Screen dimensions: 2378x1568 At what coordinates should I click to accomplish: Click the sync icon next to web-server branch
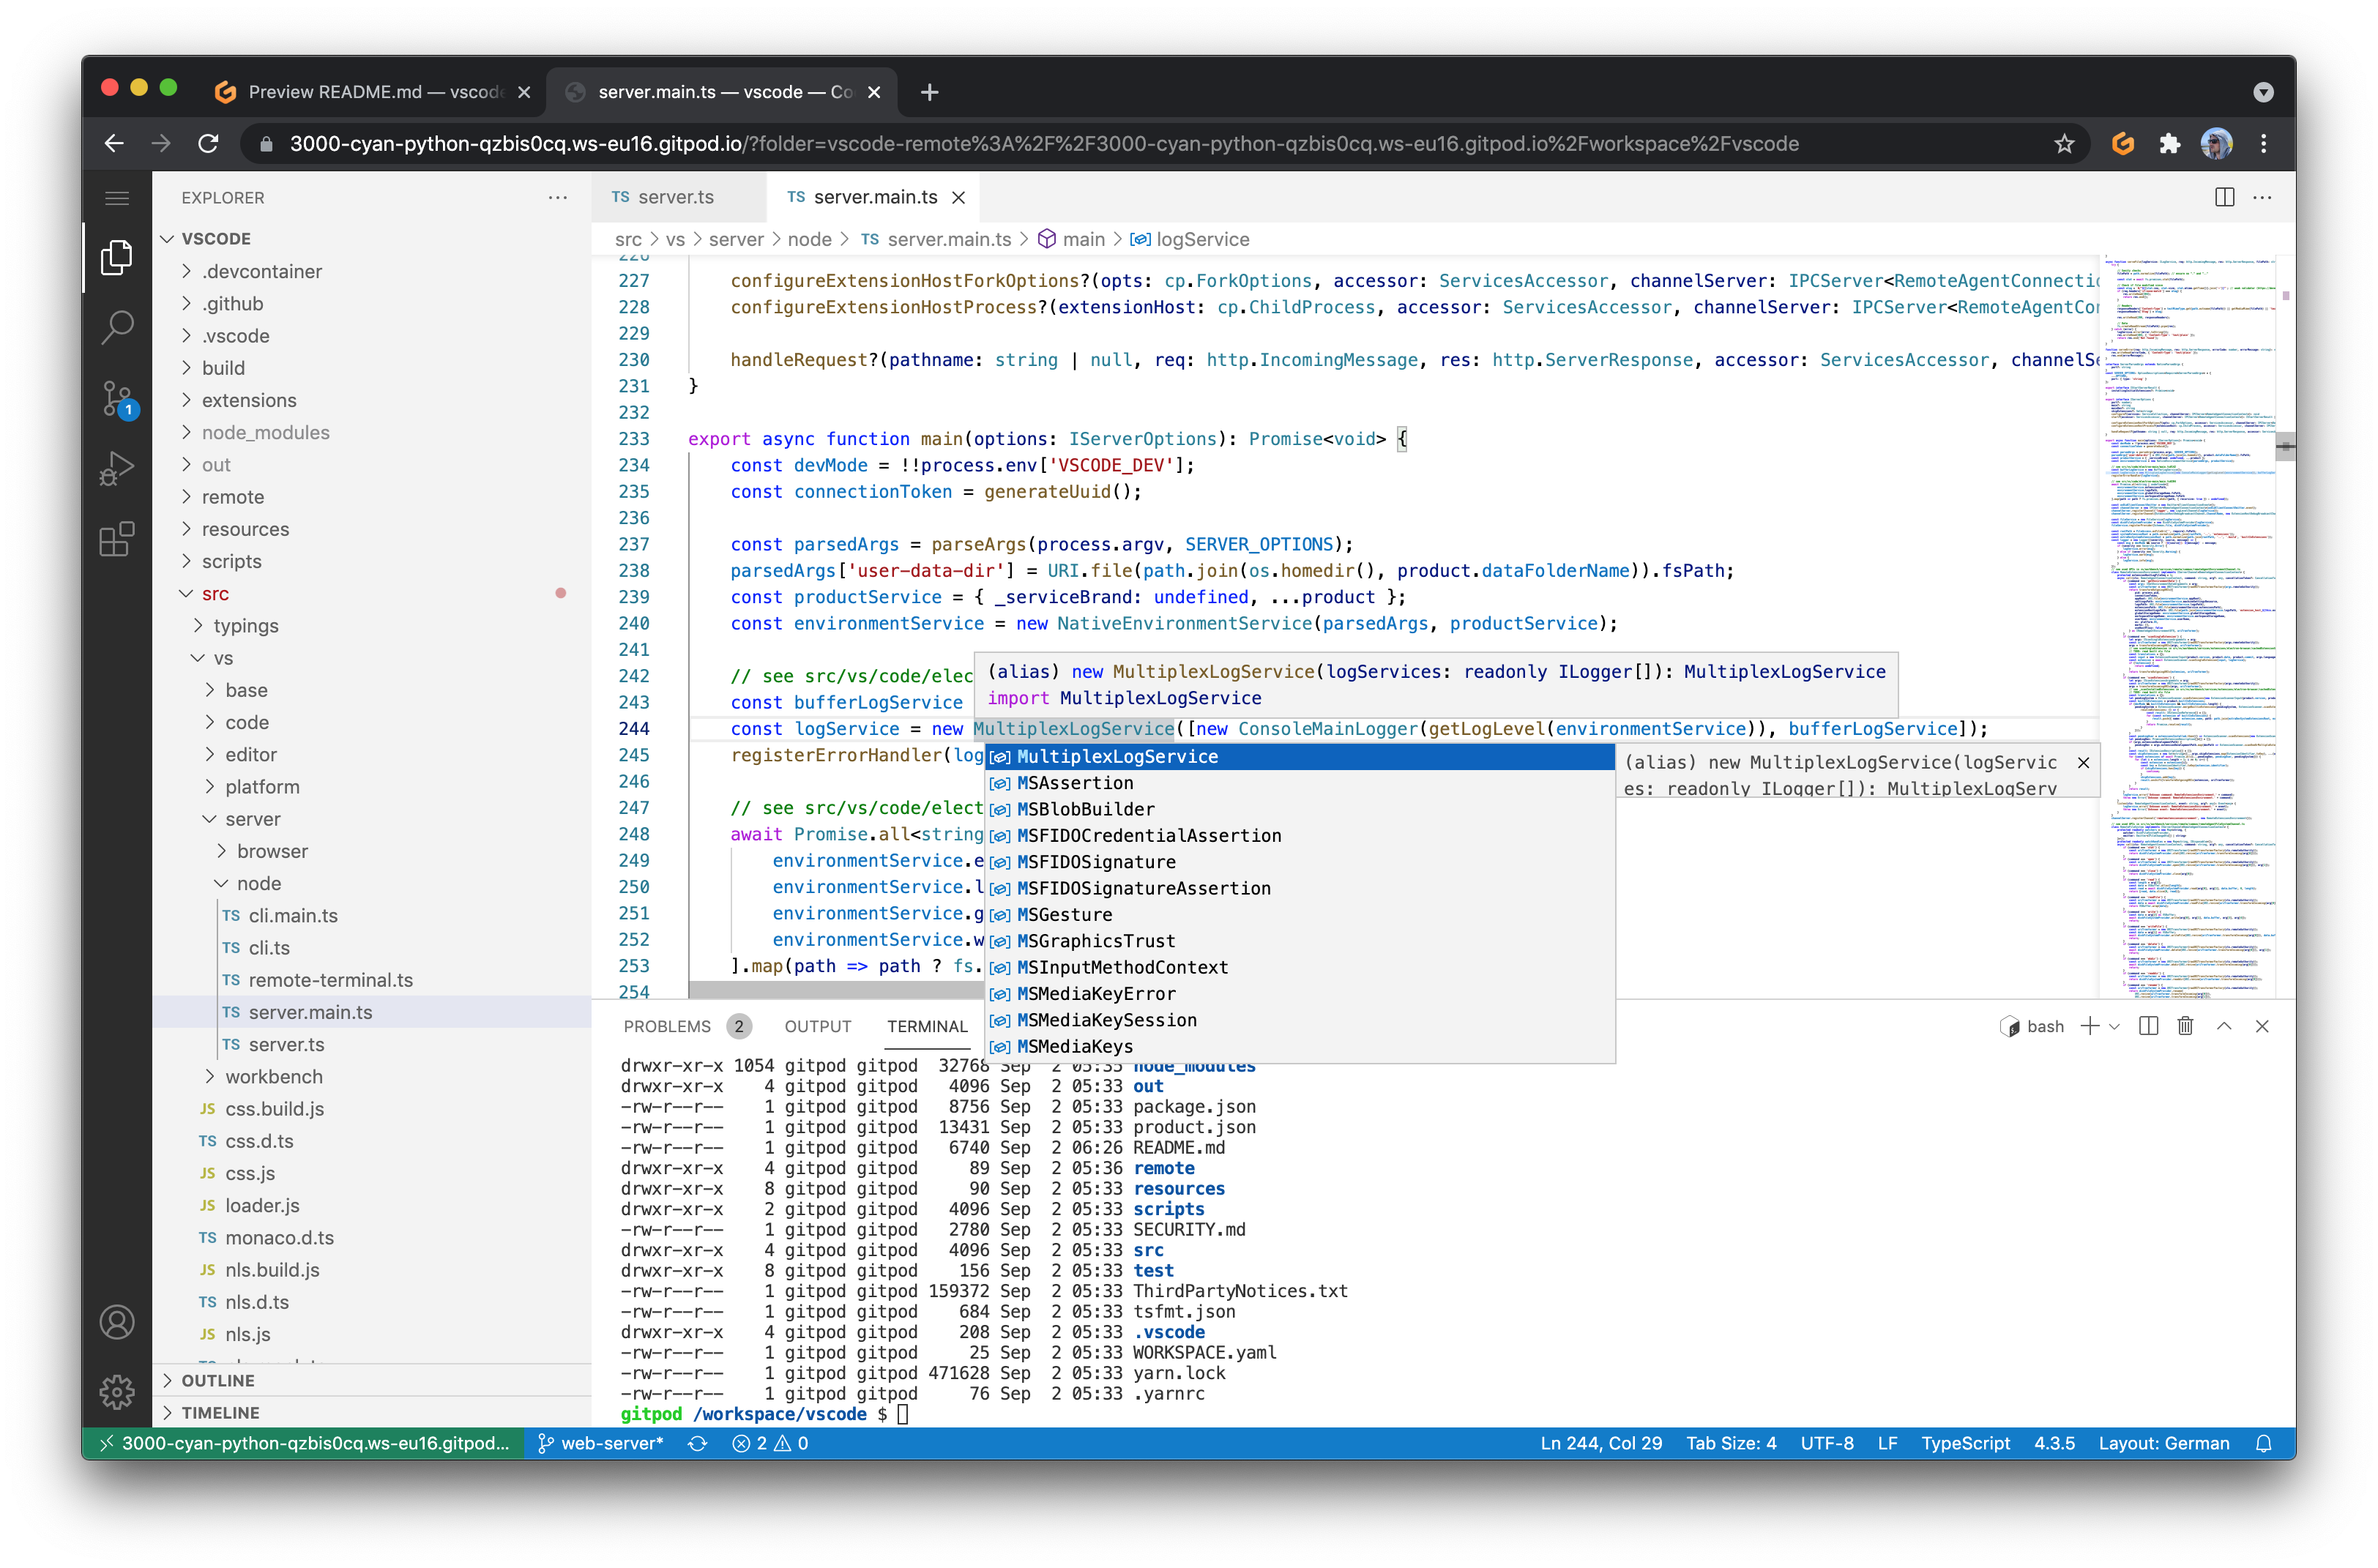coord(698,1443)
